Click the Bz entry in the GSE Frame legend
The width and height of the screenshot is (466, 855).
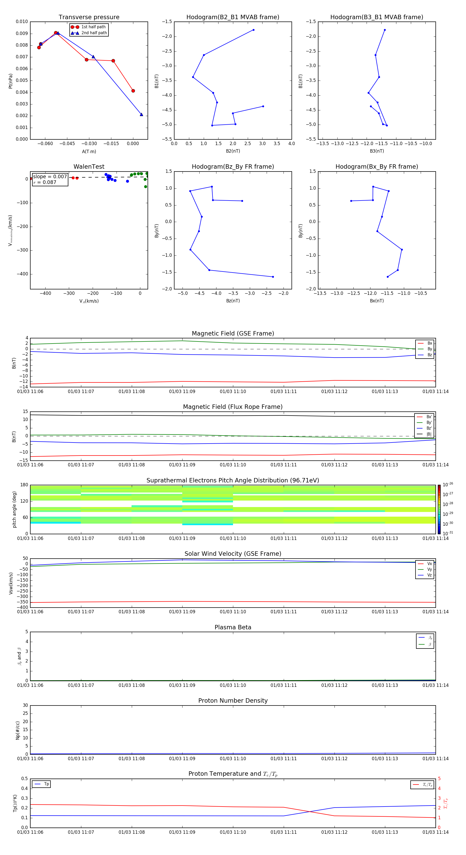point(425,355)
